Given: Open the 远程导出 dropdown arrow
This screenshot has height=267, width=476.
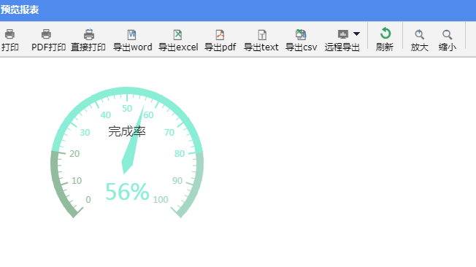Looking at the screenshot, I should click(x=356, y=34).
